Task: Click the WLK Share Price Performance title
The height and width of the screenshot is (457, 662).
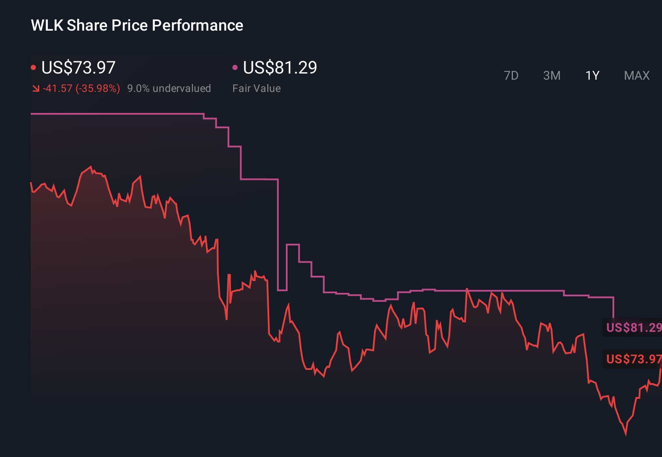Action: (x=136, y=25)
